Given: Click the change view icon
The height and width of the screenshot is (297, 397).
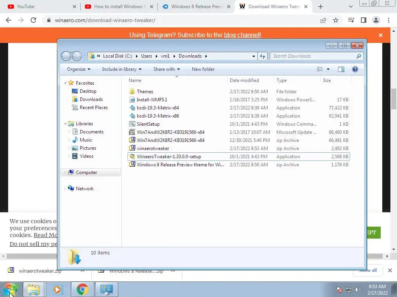Looking at the screenshot, I should click(320, 69).
